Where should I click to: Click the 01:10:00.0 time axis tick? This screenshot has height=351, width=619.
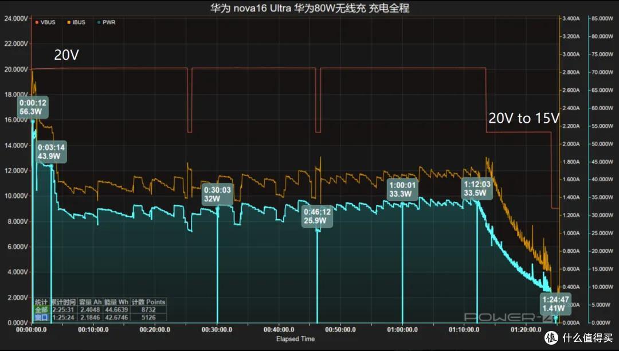464,330
